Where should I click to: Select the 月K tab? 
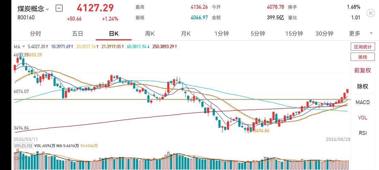(x=186, y=33)
